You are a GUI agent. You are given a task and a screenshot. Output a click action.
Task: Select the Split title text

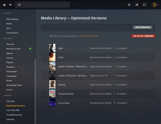[x=60, y=48]
